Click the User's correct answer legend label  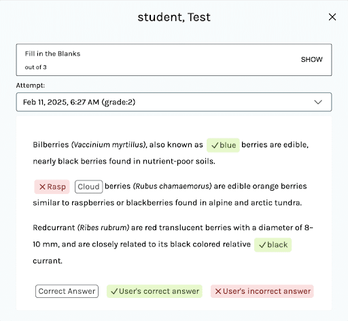159,291
